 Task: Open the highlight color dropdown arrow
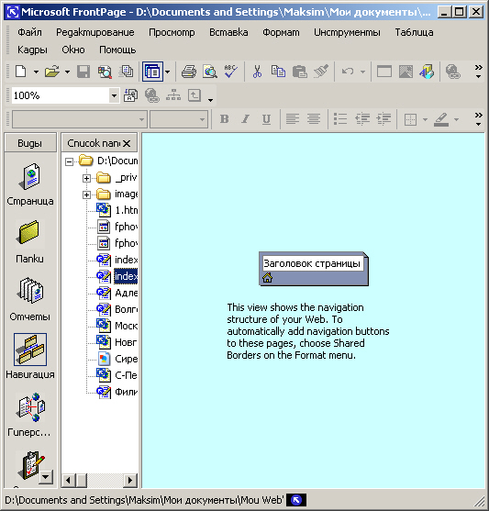(x=456, y=119)
